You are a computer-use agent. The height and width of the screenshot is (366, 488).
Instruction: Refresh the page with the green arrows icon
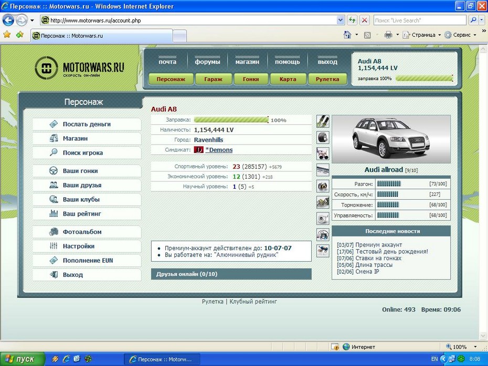pyautogui.click(x=352, y=20)
